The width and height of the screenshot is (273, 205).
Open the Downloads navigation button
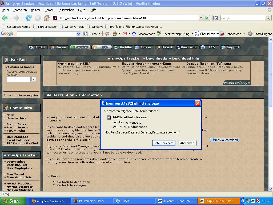point(187,48)
